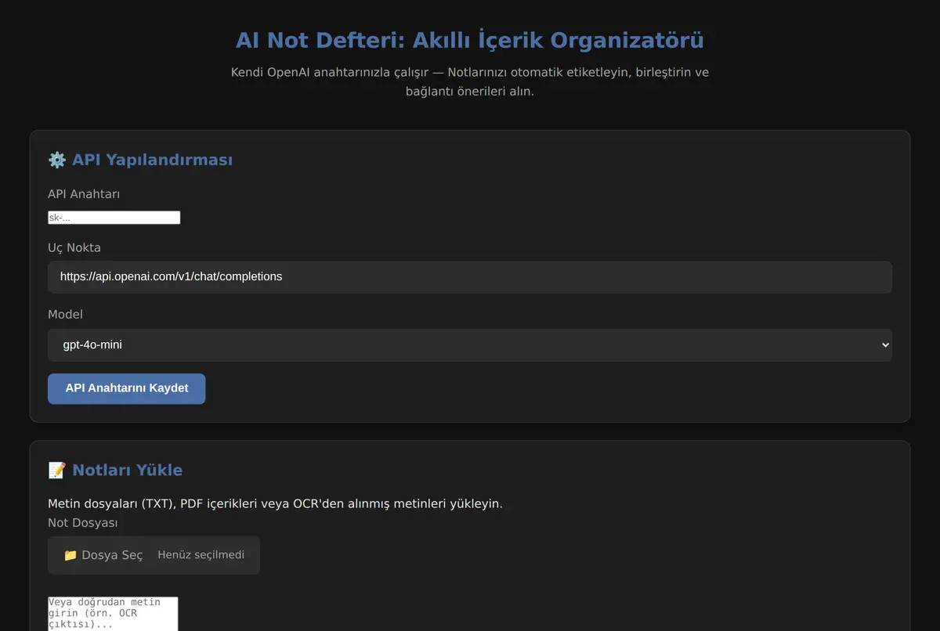Open the Model dropdown showing gpt-4o-mini
This screenshot has height=631, width=940.
pos(470,345)
